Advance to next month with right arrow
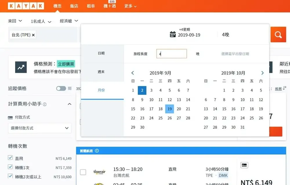This screenshot has height=185, width=290. [x=262, y=73]
